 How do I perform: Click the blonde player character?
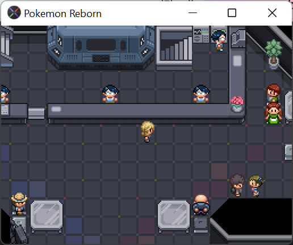pos(148,131)
